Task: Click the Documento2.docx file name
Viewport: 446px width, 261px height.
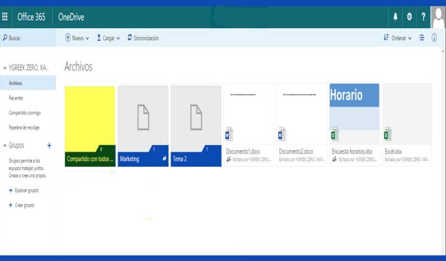Action: pos(296,152)
